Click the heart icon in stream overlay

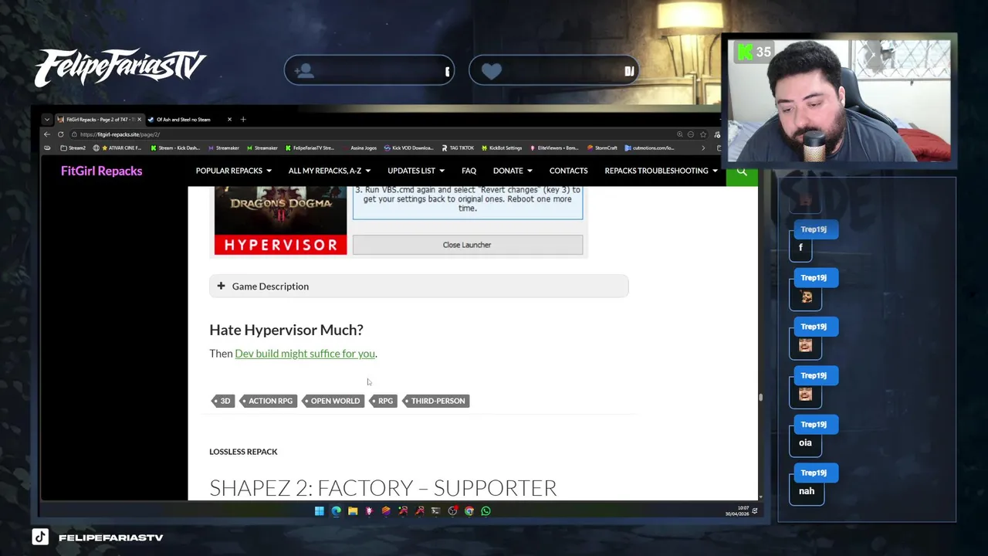coord(492,71)
